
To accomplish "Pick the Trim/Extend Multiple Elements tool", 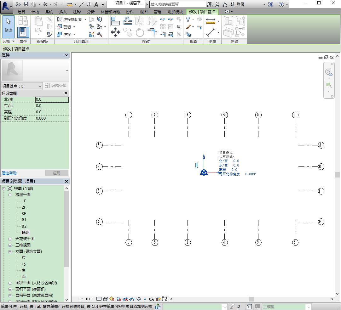I will click(x=171, y=34).
